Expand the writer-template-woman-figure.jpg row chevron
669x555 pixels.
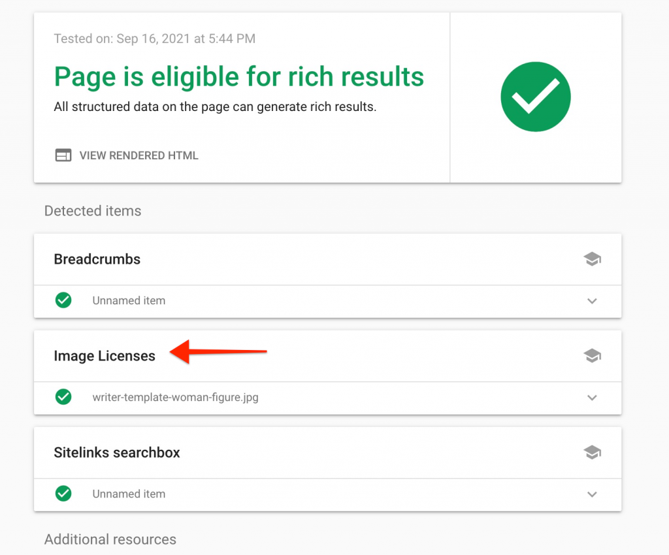(592, 398)
